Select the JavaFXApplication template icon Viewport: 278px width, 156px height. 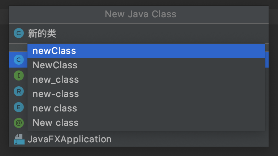click(19, 139)
